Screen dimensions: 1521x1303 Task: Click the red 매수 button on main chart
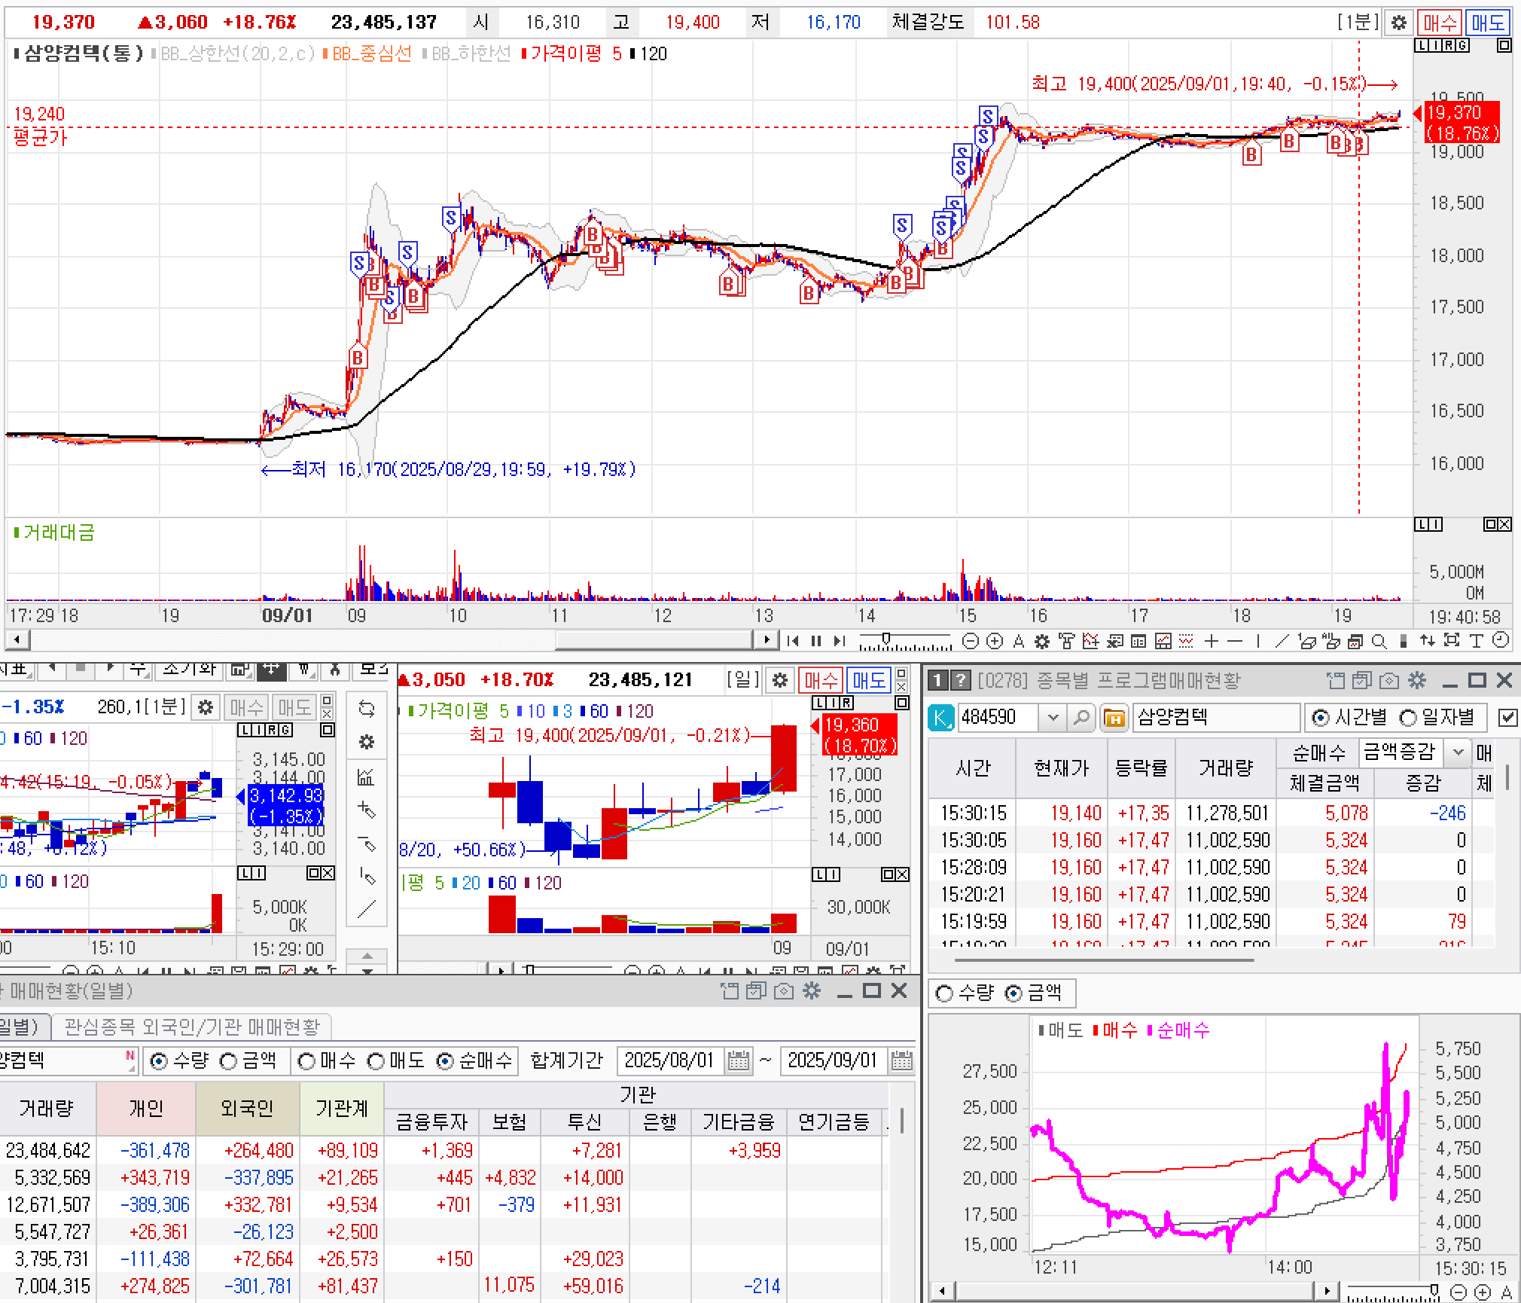(1439, 23)
